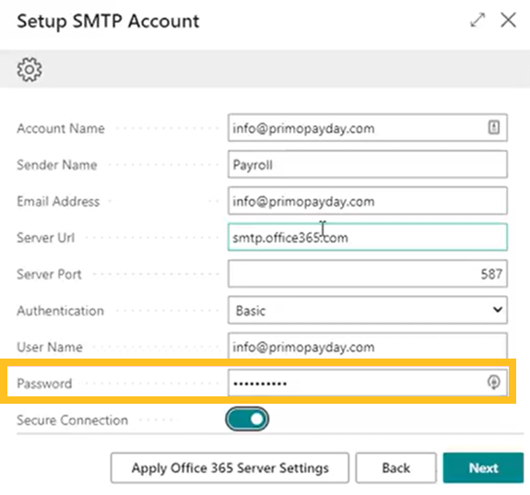Click Apply Office 365 Server Settings
Image resolution: width=530 pixels, height=495 pixels.
pyautogui.click(x=230, y=468)
